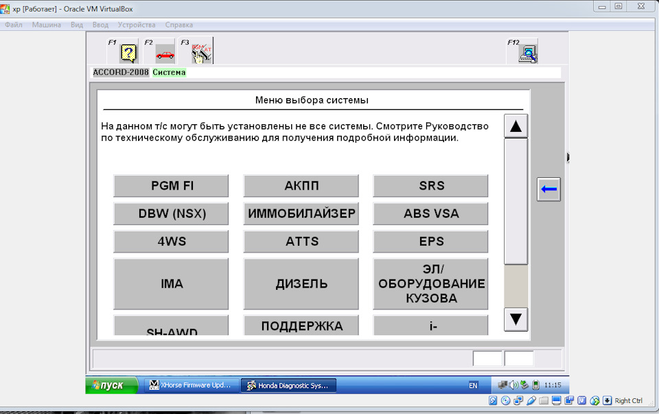Screen dimensions: 659x414
Task: Click the F2 red car vehicle icon
Action: pos(165,54)
